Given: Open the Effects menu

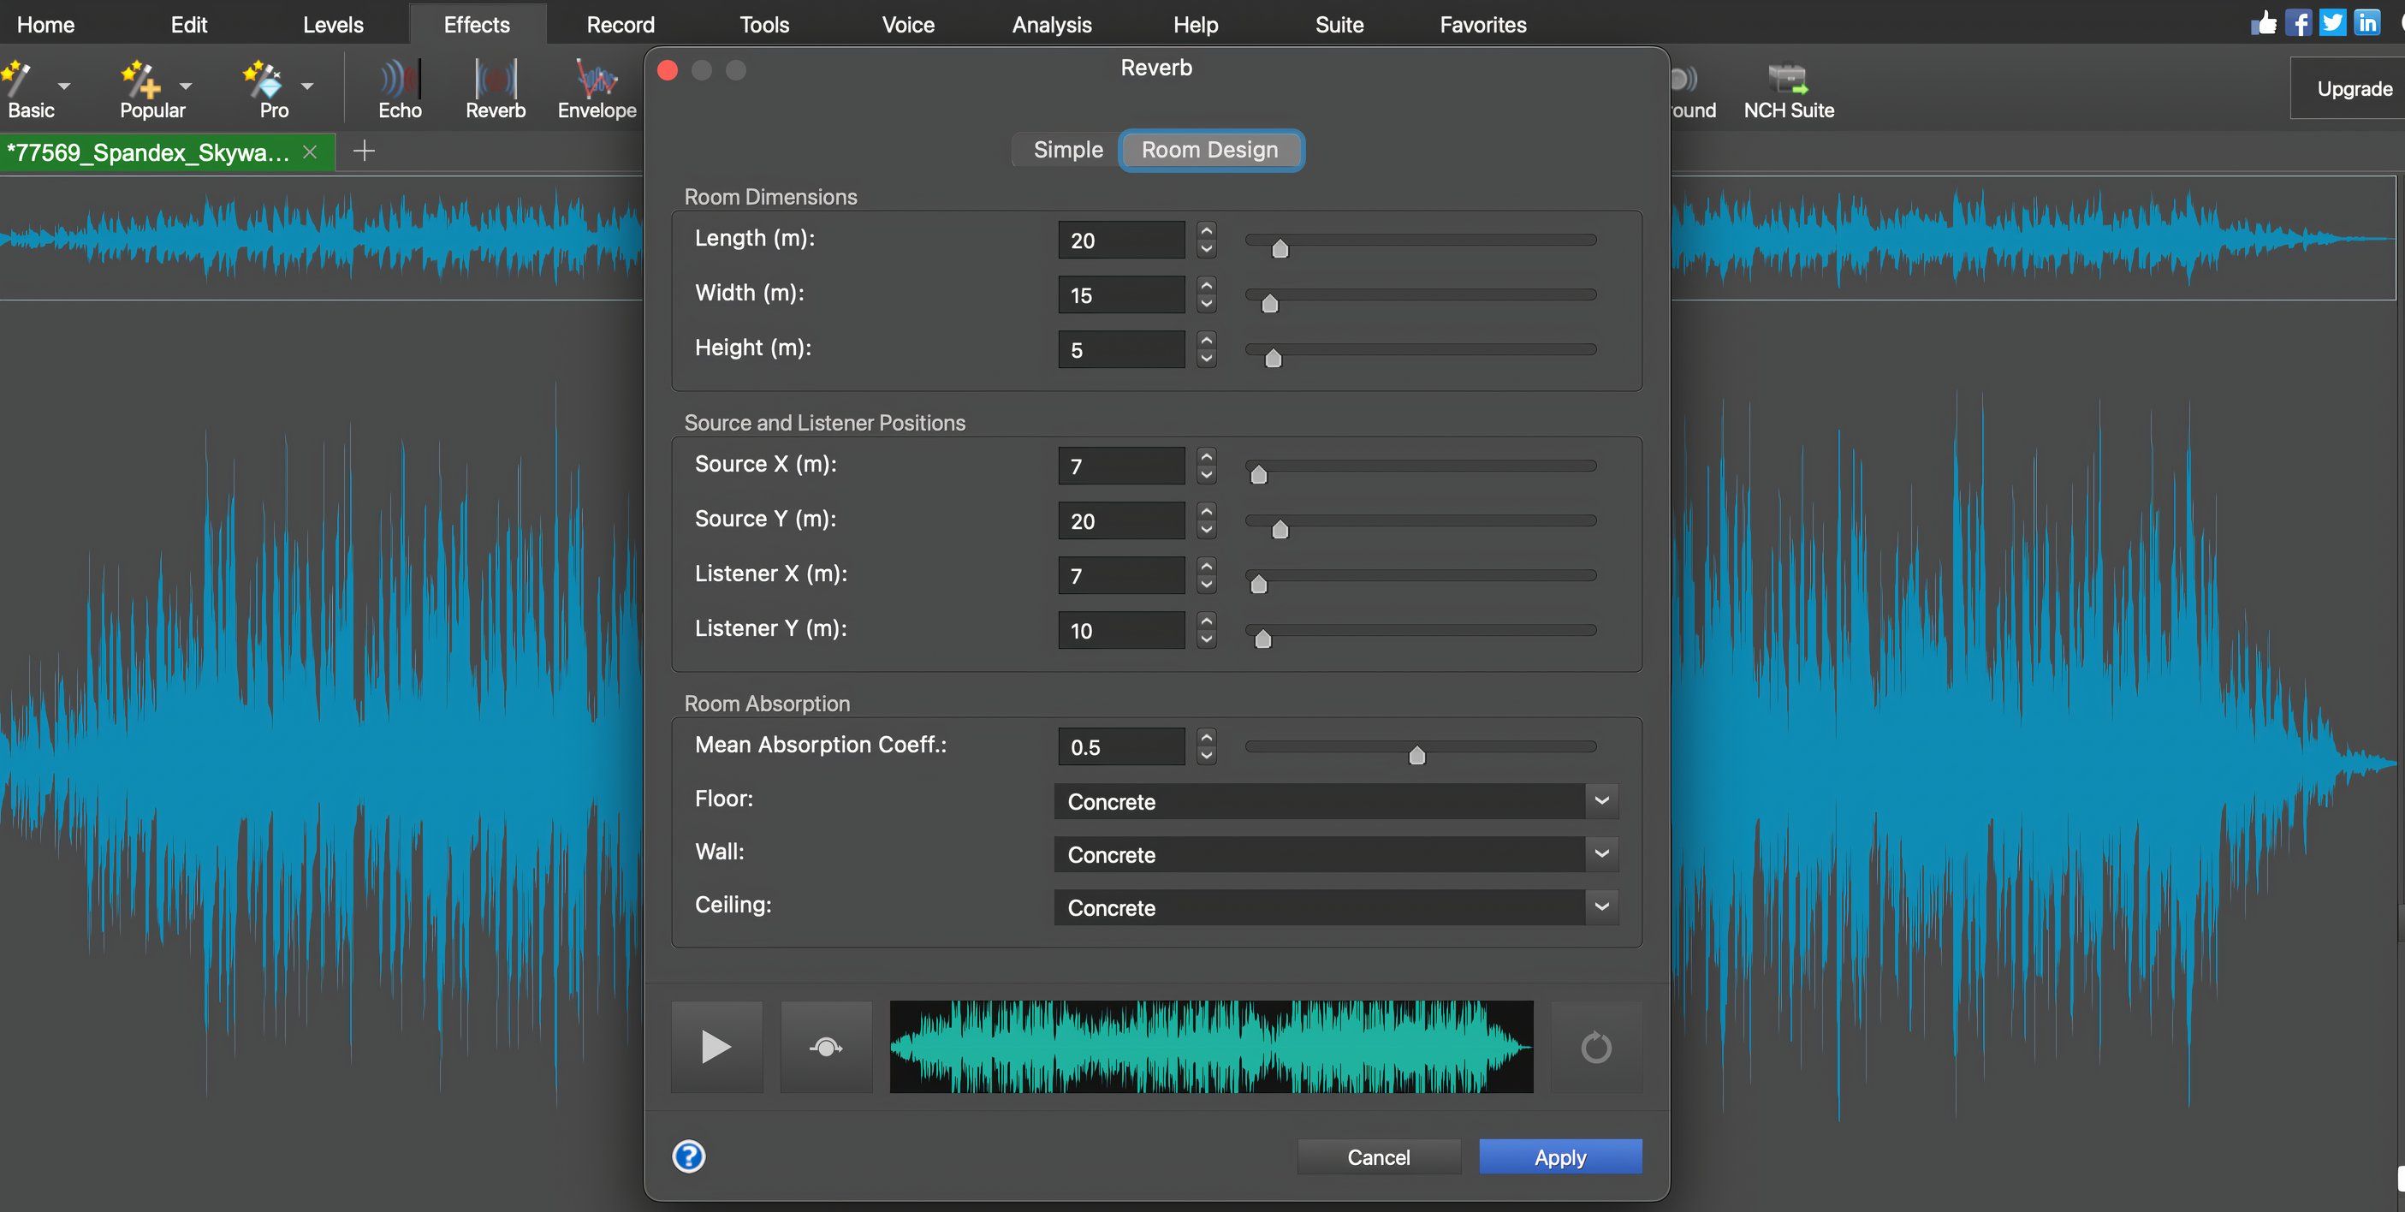Looking at the screenshot, I should tap(478, 23).
